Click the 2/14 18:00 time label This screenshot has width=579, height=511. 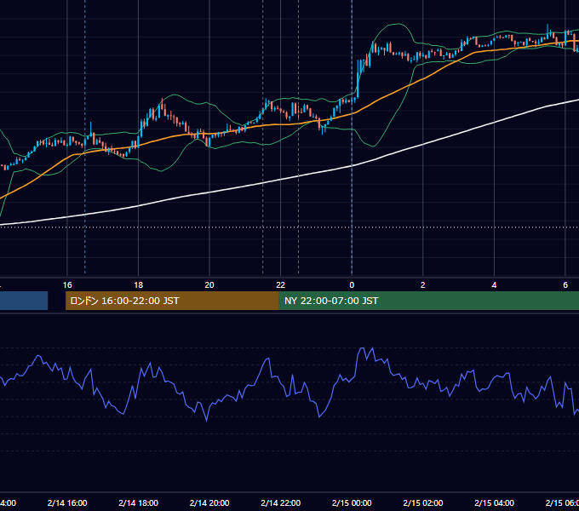(139, 502)
